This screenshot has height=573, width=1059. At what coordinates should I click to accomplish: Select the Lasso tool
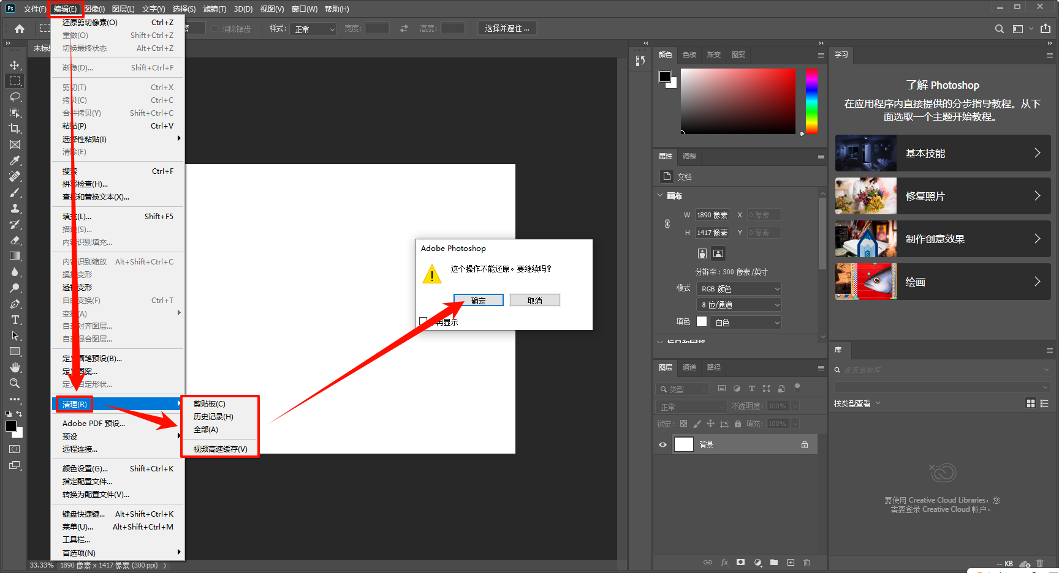click(15, 97)
